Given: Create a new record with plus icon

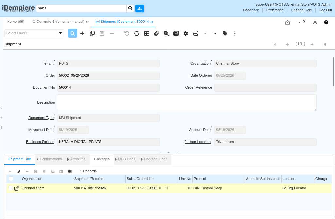Looking at the screenshot, I should coord(82,33).
